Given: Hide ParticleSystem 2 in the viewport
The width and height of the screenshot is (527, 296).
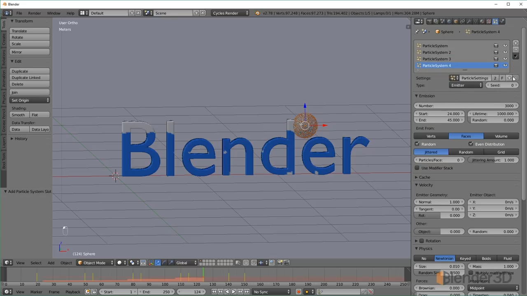Looking at the screenshot, I should (505, 52).
